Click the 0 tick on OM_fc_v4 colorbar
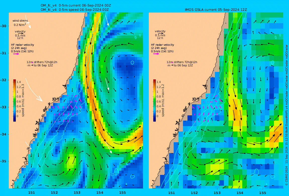Viewport: 289px width, 196px height. point(18,116)
